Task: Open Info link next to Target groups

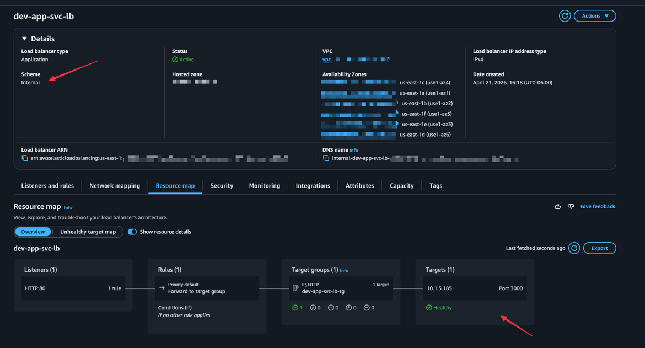Action: [x=345, y=271]
